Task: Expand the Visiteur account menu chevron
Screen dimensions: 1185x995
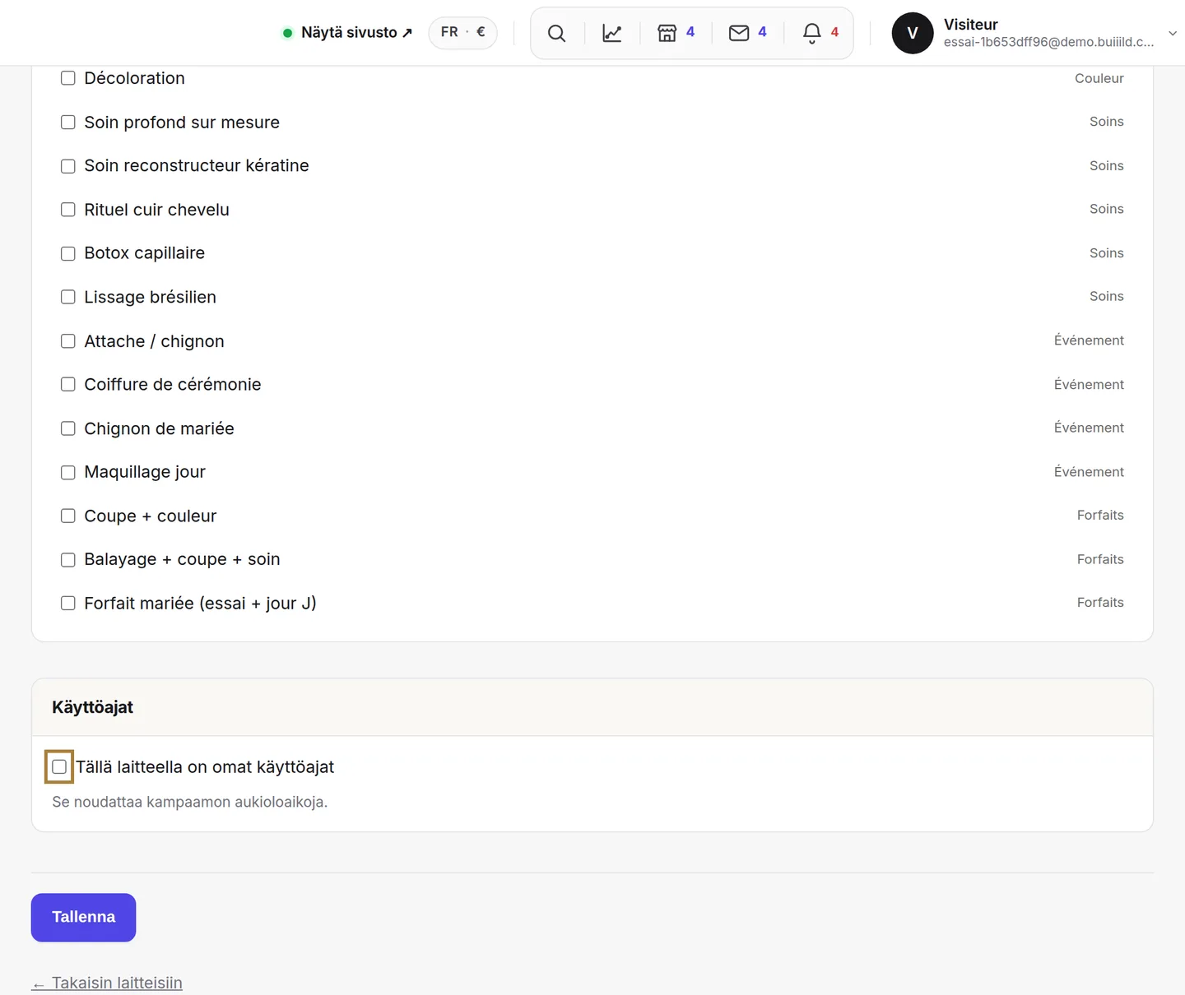Action: (1173, 34)
